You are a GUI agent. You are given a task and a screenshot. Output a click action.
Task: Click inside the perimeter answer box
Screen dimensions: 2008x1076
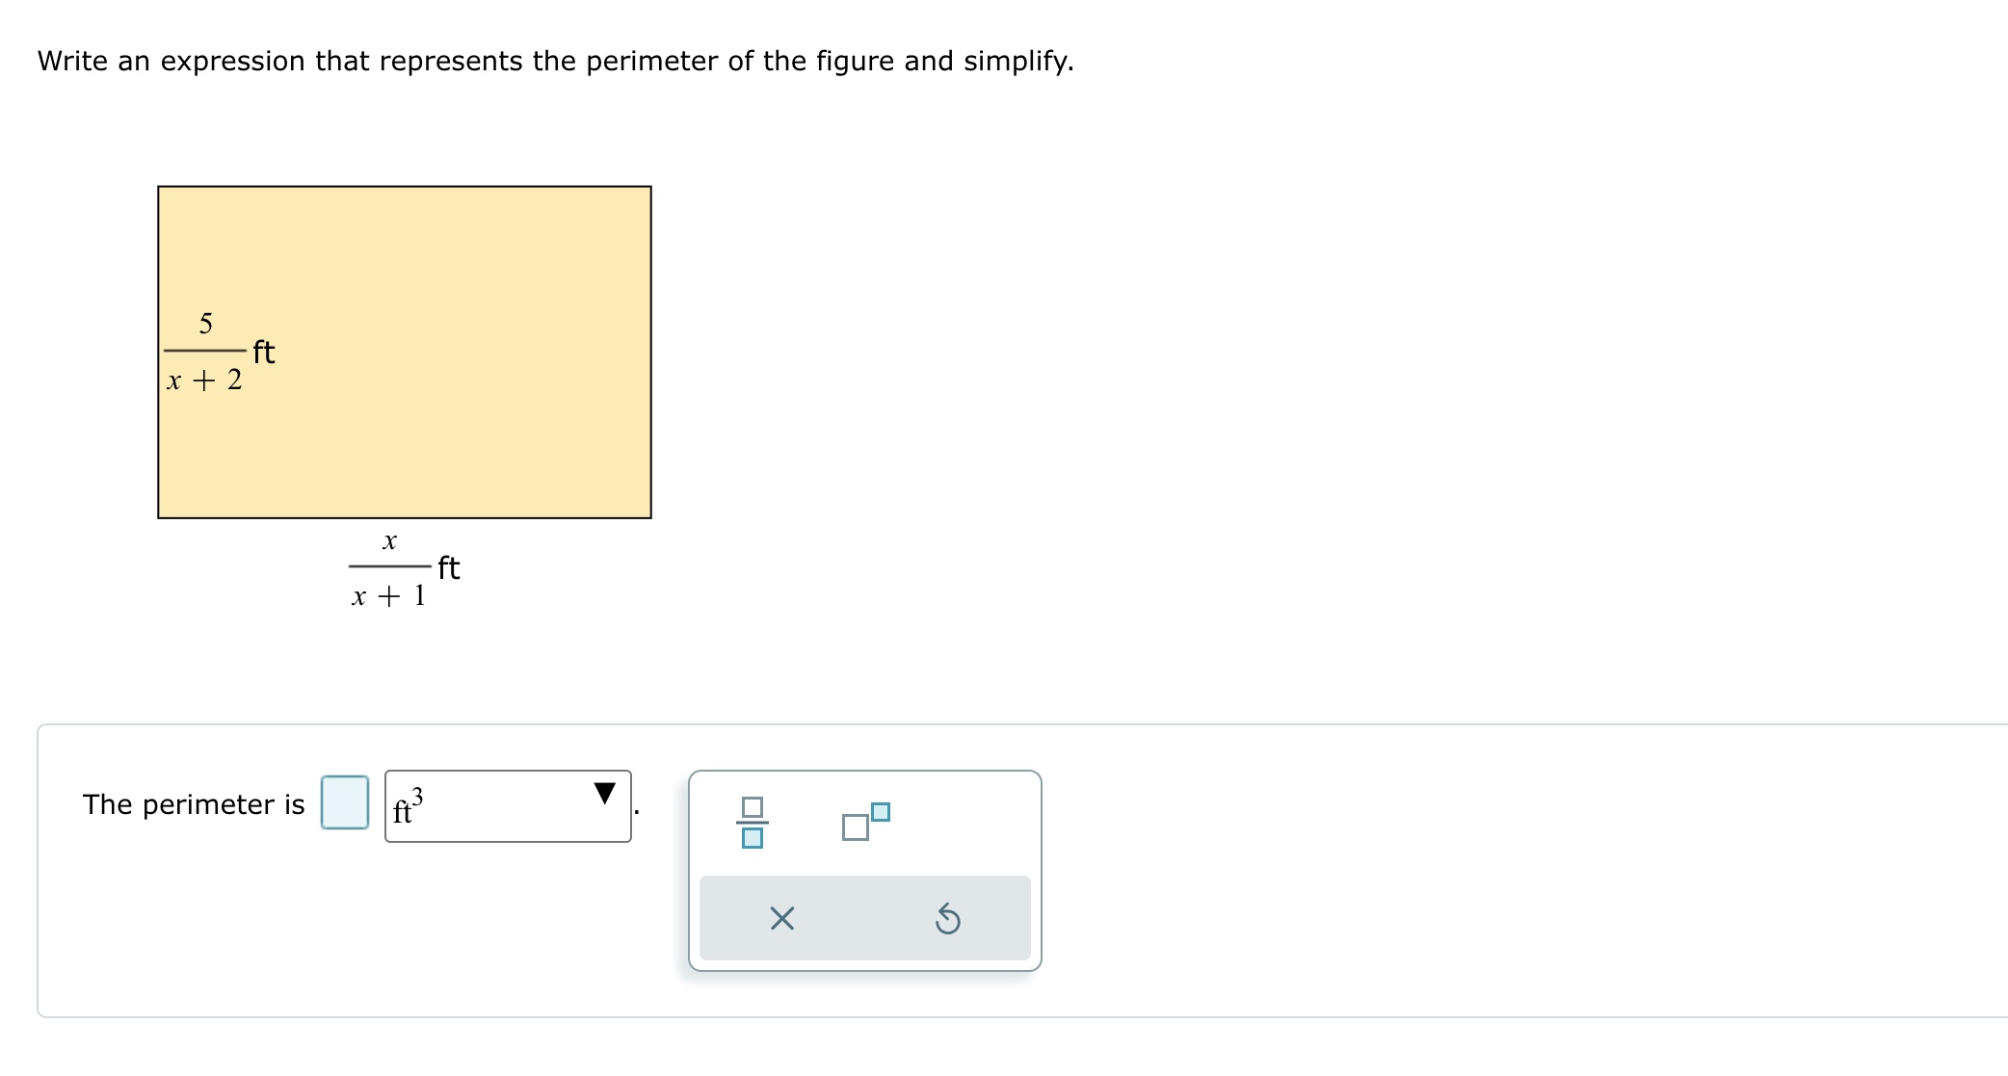point(345,801)
